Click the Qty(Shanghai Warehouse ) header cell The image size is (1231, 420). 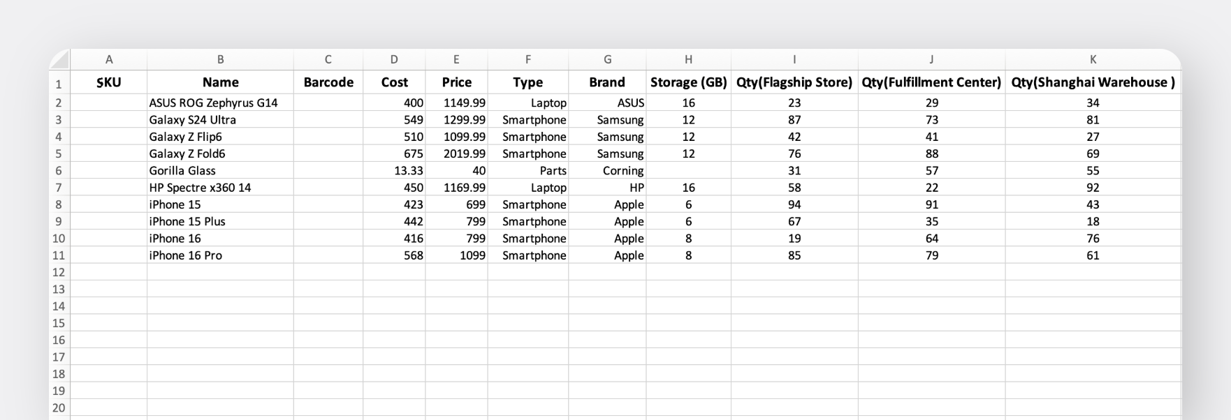pos(1093,82)
